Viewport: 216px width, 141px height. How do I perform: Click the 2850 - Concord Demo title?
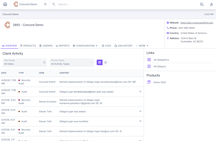click(x=28, y=25)
